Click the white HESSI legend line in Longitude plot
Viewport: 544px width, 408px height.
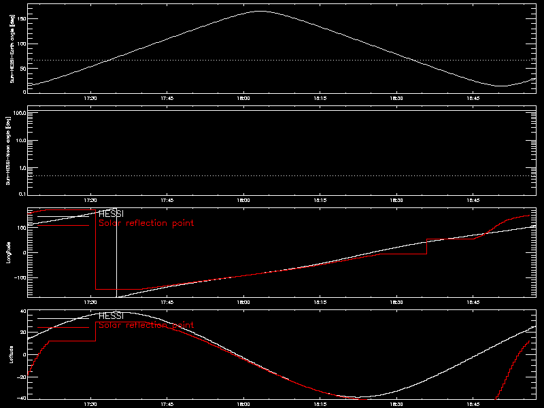tap(63, 216)
